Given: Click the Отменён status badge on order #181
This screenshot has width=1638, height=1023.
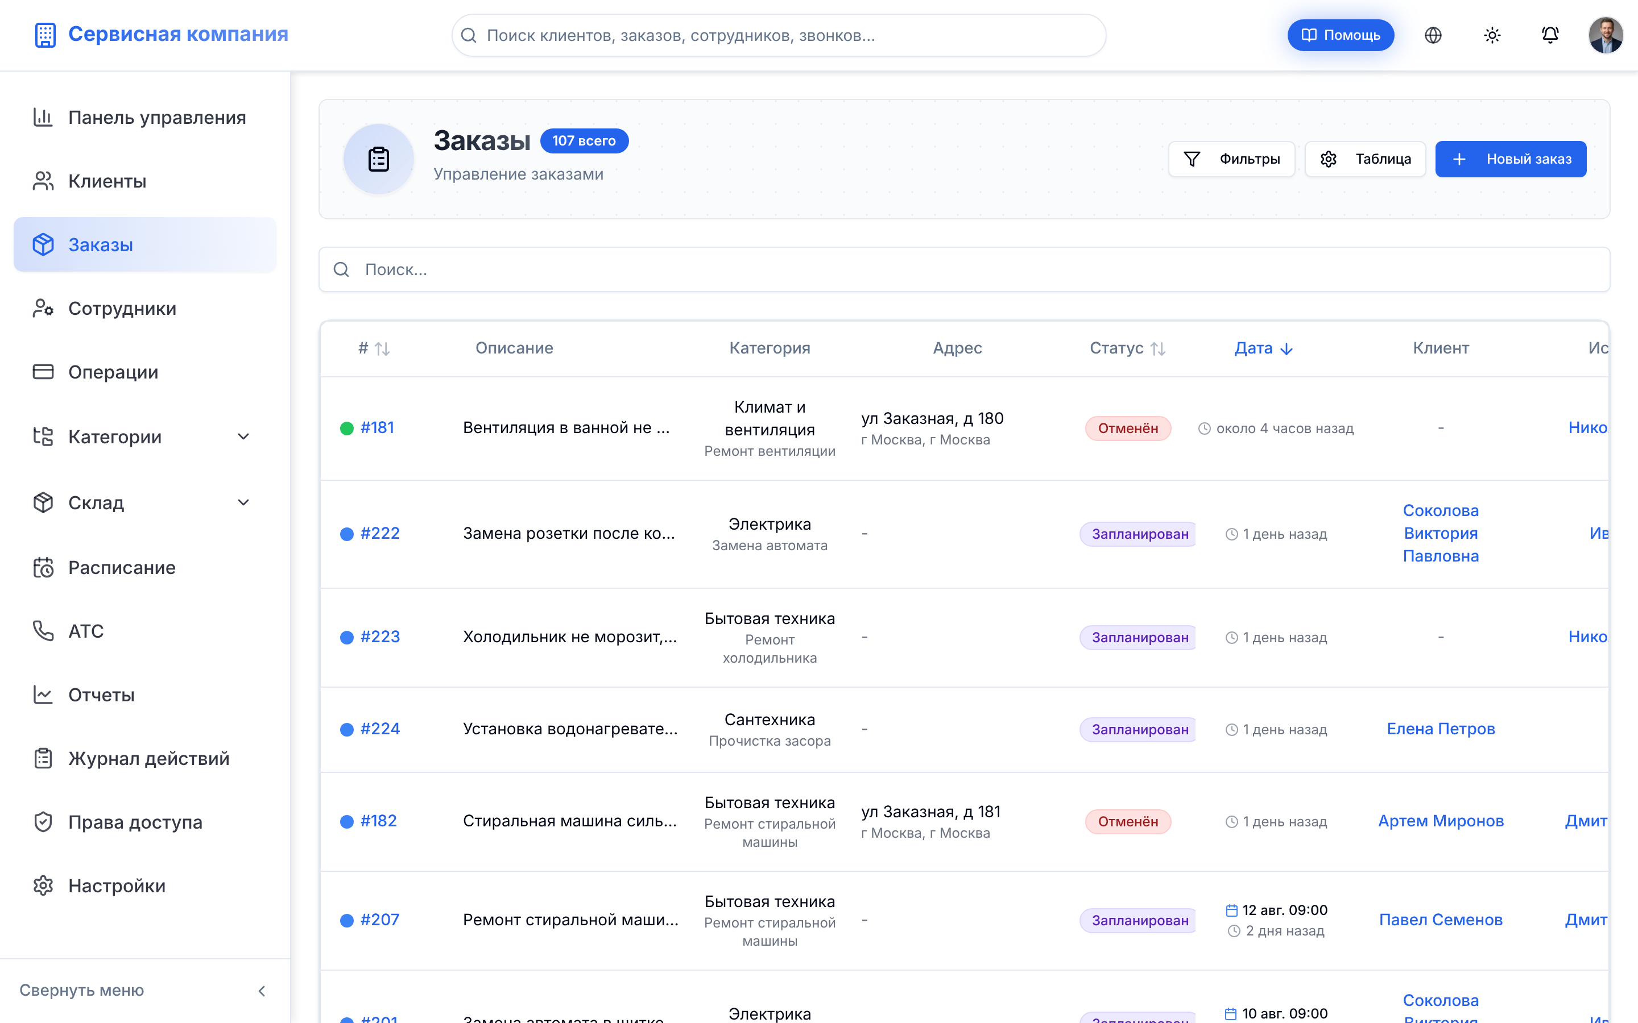Looking at the screenshot, I should tap(1128, 429).
